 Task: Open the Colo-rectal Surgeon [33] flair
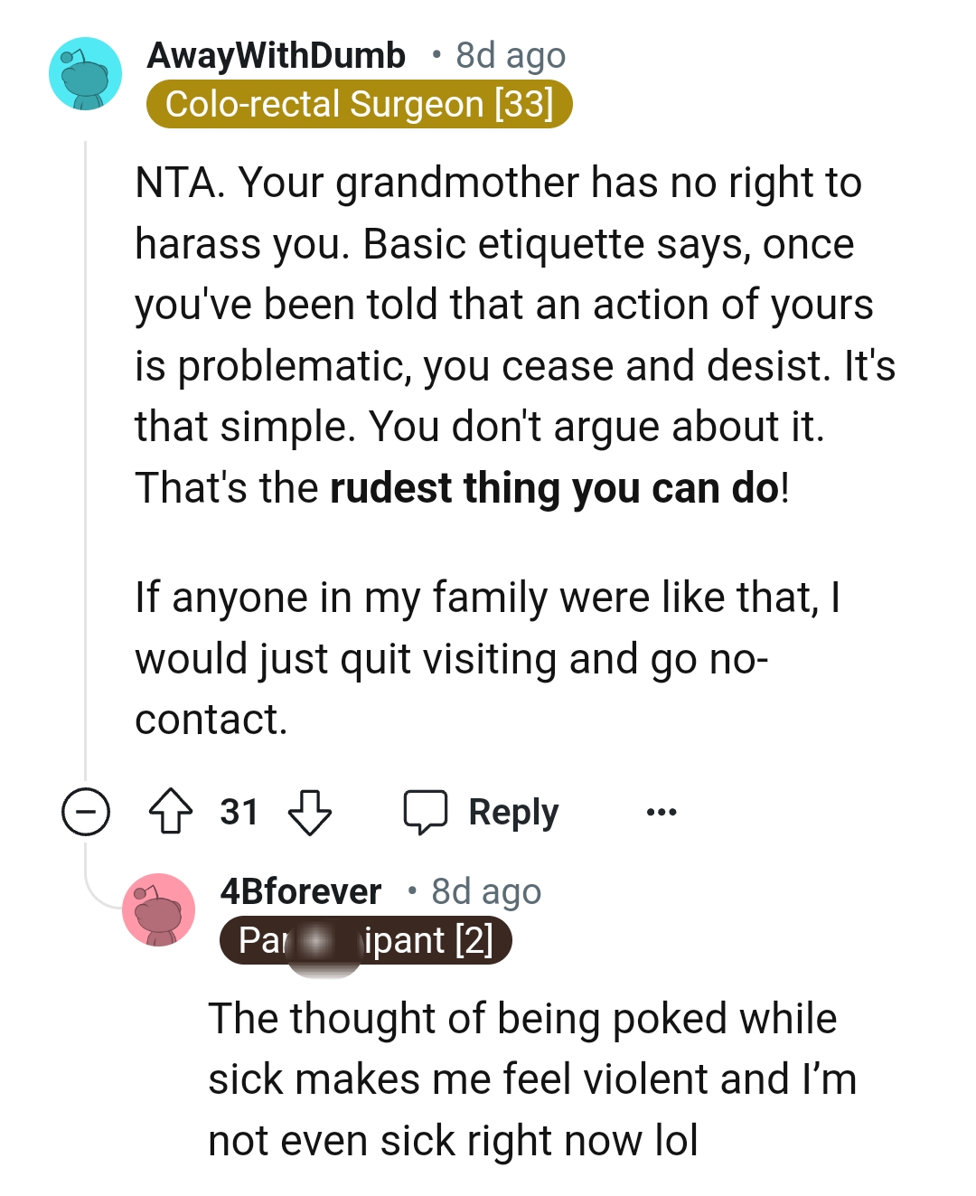coord(361,103)
